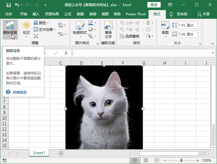
Task: Switch to Normal view
Action: [x=135, y=161]
